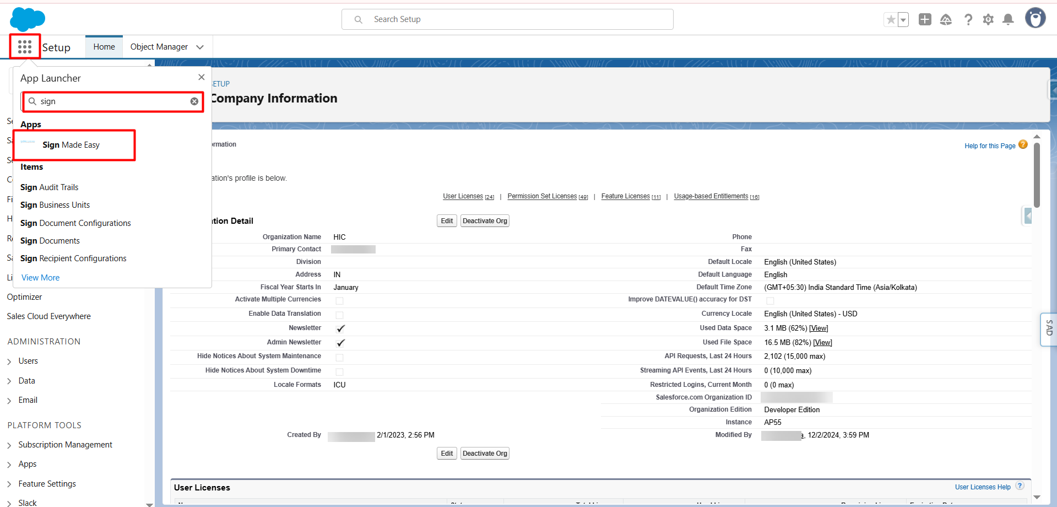1057x507 pixels.
Task: Open the help question mark icon
Action: pyautogui.click(x=968, y=20)
